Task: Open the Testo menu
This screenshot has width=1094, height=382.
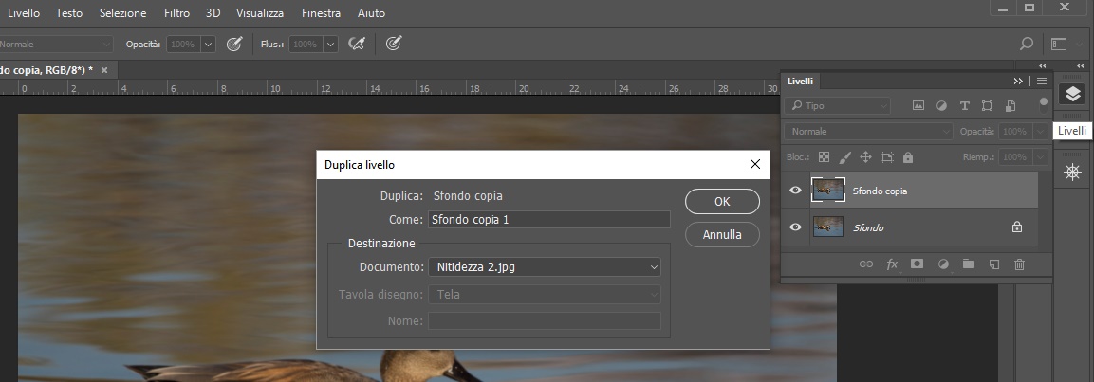Action: (x=69, y=13)
